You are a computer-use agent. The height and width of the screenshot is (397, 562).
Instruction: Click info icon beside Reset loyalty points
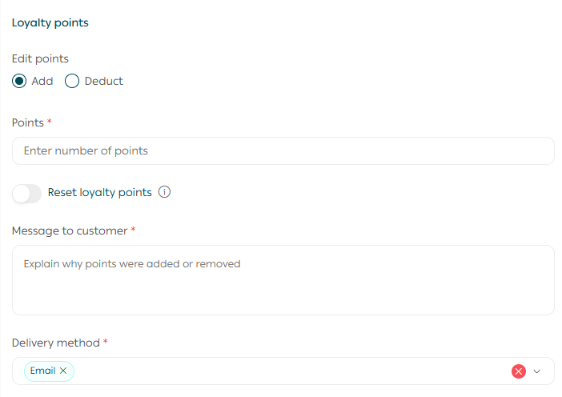click(x=165, y=192)
